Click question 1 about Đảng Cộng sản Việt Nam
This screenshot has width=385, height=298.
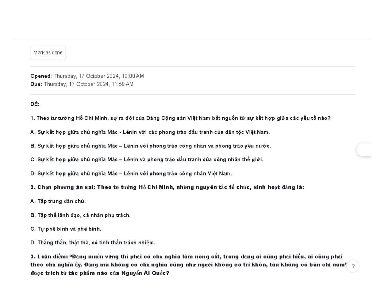[x=180, y=118]
